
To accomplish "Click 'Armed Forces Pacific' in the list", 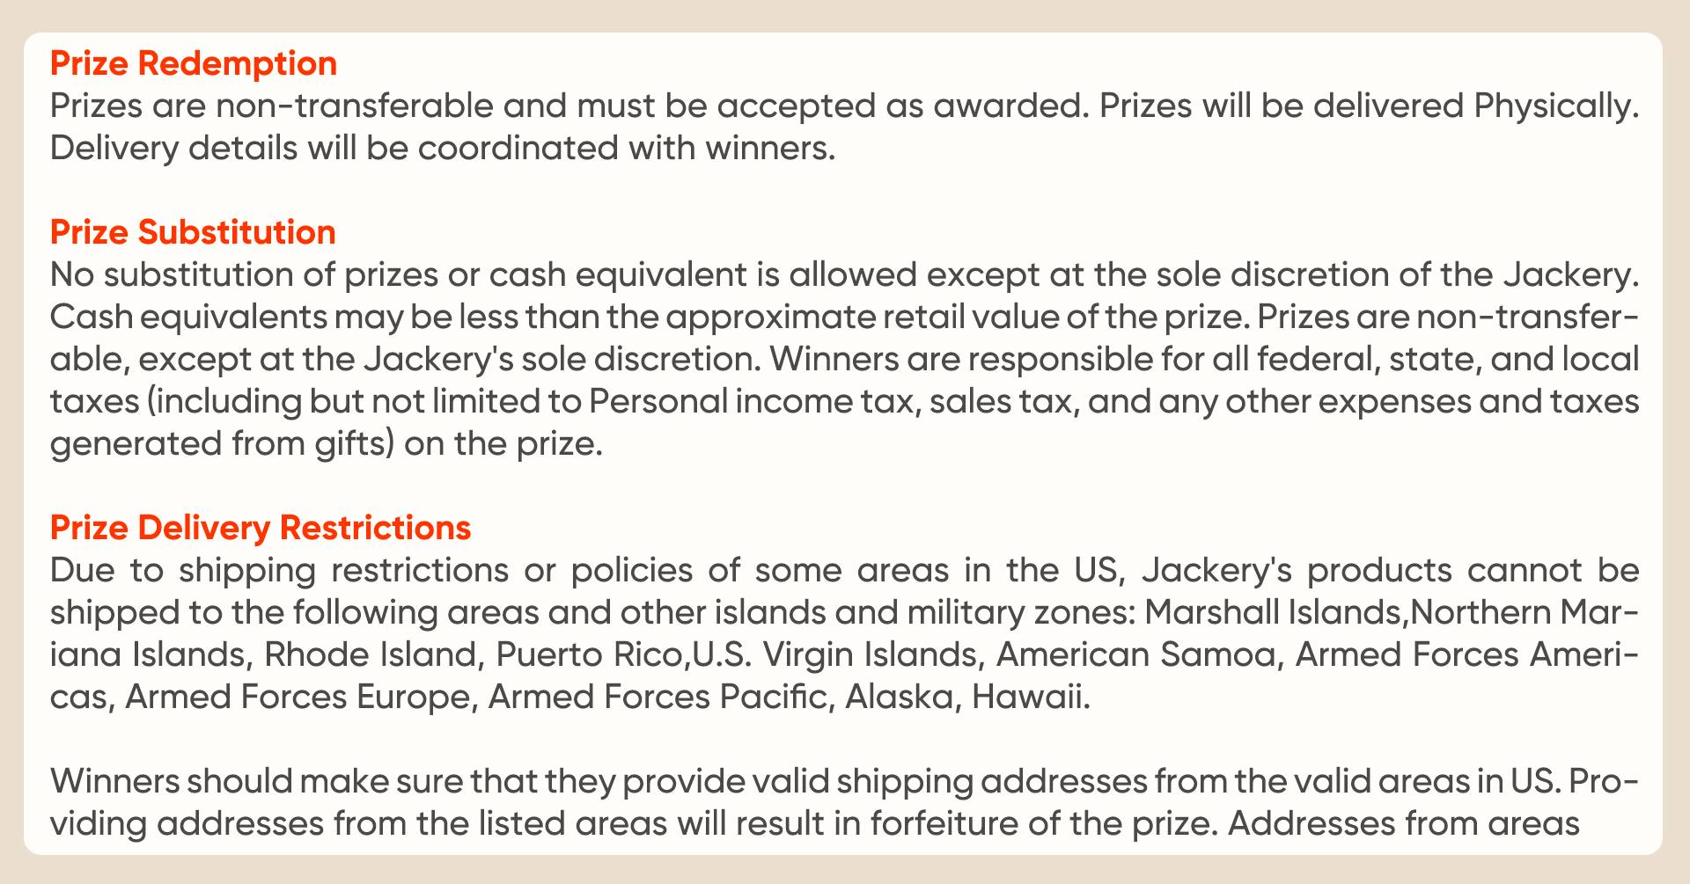I will tap(660, 697).
